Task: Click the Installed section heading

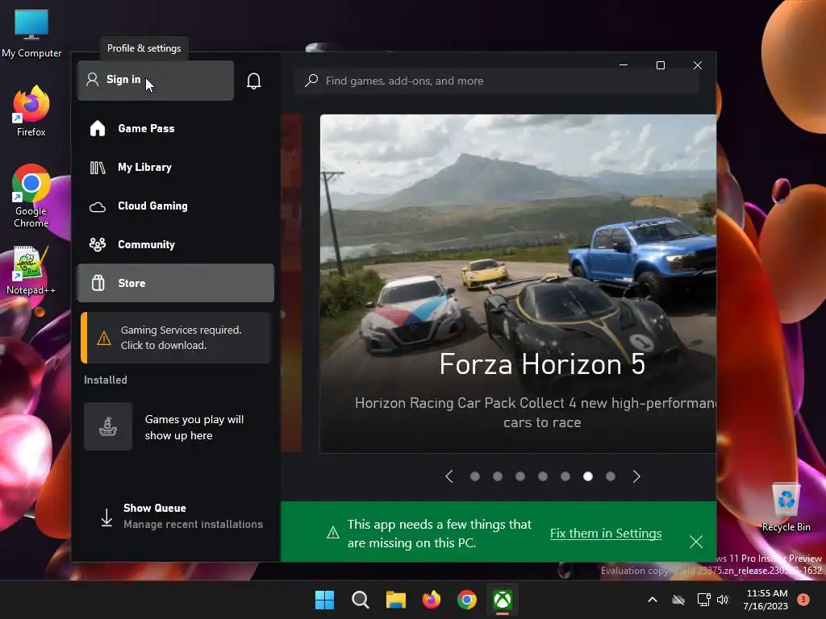Action: pyautogui.click(x=106, y=380)
